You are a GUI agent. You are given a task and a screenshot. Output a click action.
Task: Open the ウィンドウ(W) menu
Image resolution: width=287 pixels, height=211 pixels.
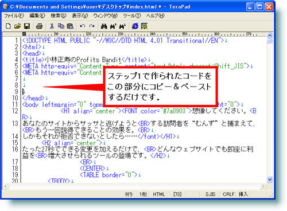(x=105, y=15)
